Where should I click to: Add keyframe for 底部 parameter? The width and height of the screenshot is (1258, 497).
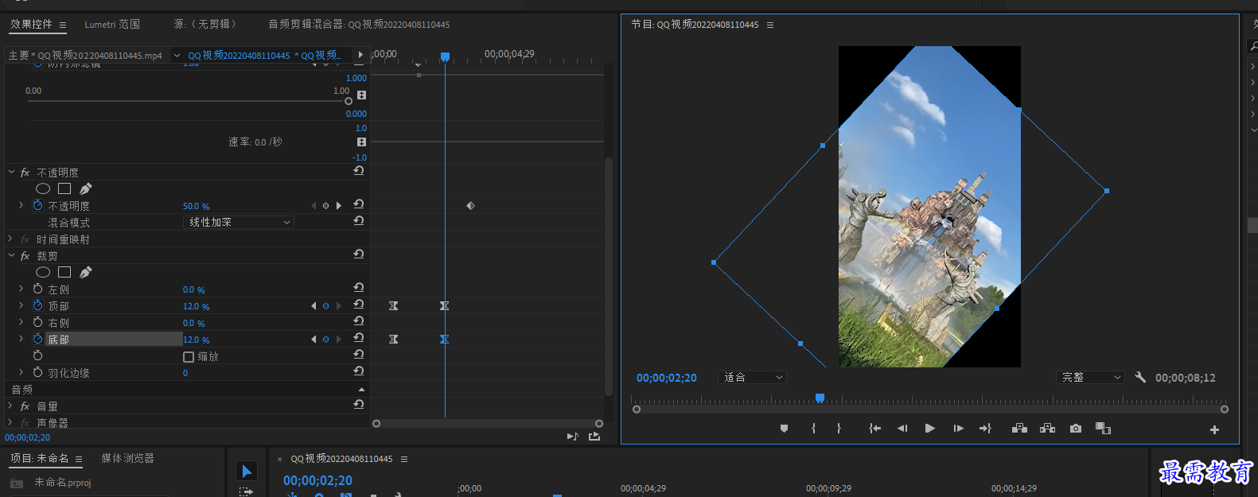click(x=325, y=340)
